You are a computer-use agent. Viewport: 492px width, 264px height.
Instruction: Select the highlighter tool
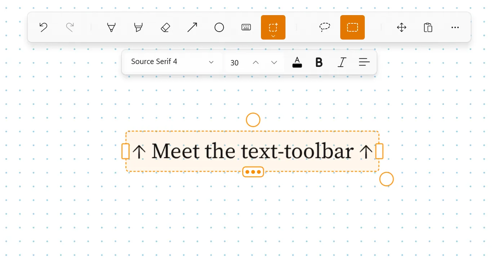[138, 27]
